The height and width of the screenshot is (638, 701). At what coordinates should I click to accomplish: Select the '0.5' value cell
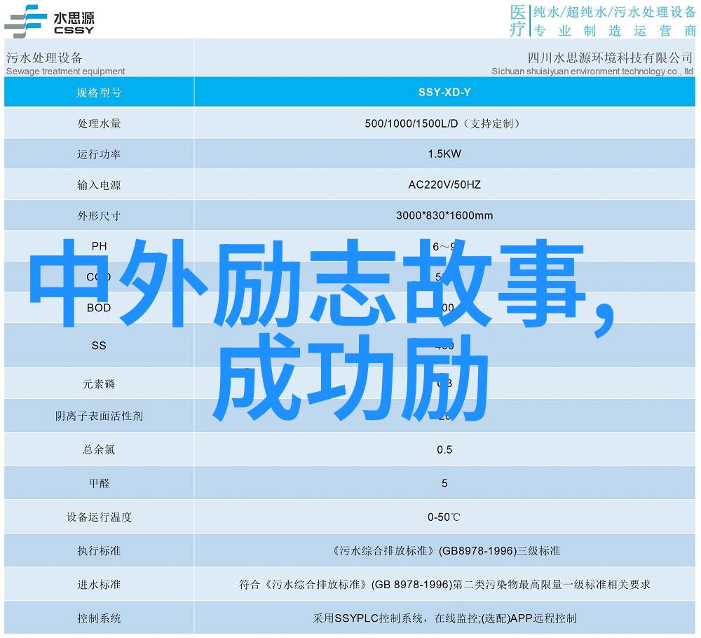pyautogui.click(x=444, y=449)
